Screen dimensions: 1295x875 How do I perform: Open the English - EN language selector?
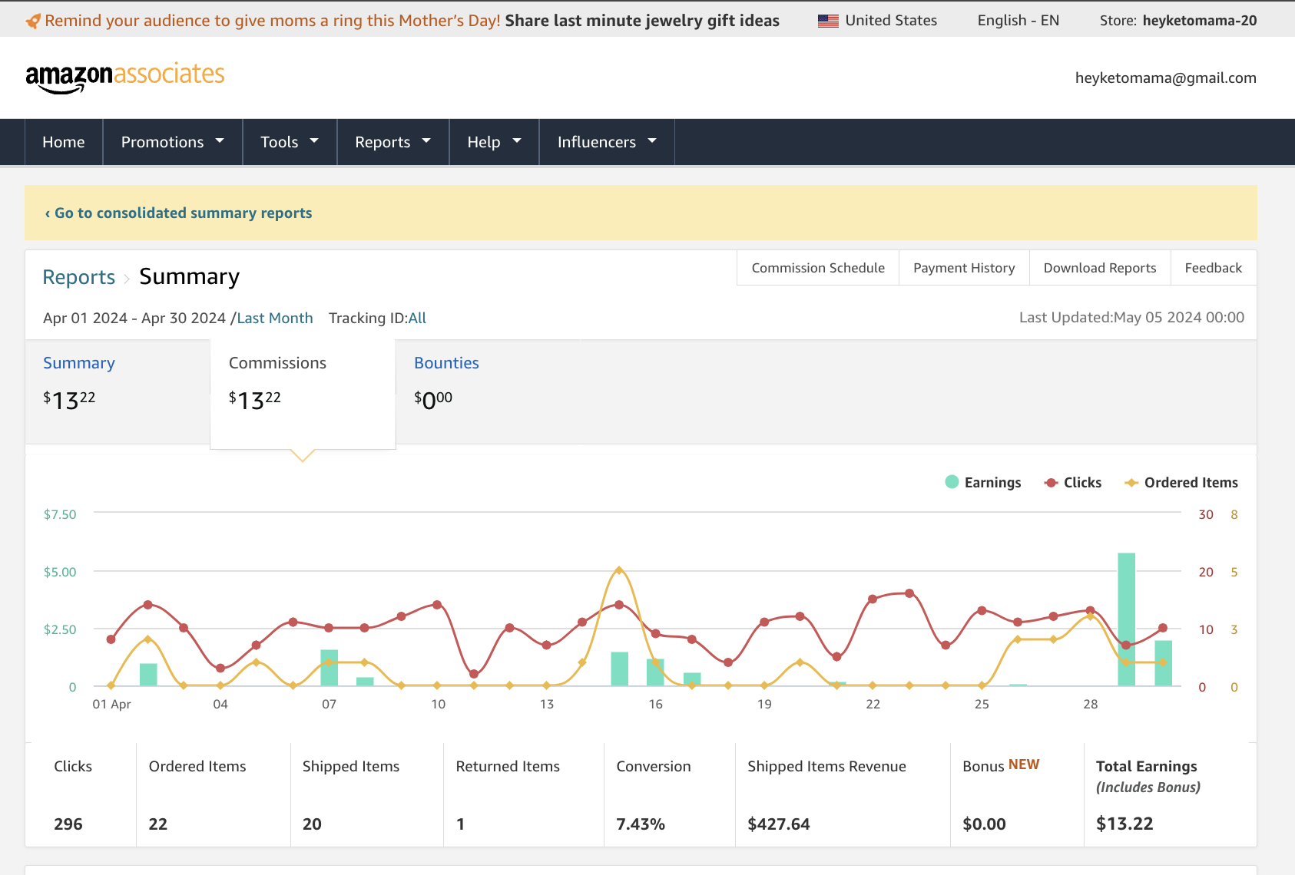click(1018, 21)
